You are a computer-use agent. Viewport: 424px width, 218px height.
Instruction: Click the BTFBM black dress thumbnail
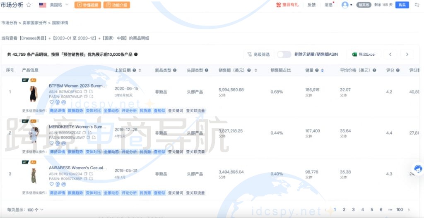coord(33,94)
